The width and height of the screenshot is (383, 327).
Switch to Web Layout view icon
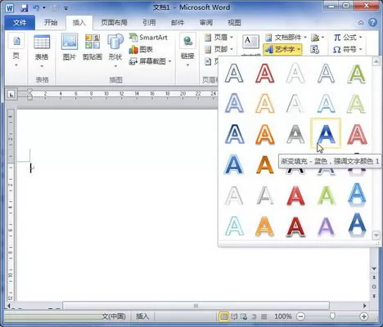click(x=244, y=316)
